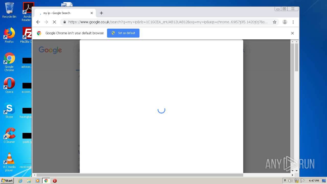Open the Chrome profile avatar menu
The image size is (327, 184).
[x=285, y=22]
